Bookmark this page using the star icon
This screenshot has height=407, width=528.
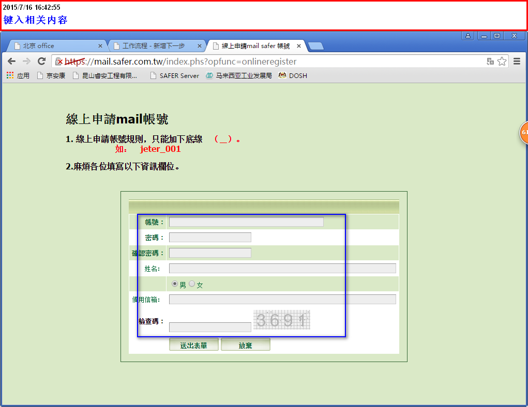point(502,61)
